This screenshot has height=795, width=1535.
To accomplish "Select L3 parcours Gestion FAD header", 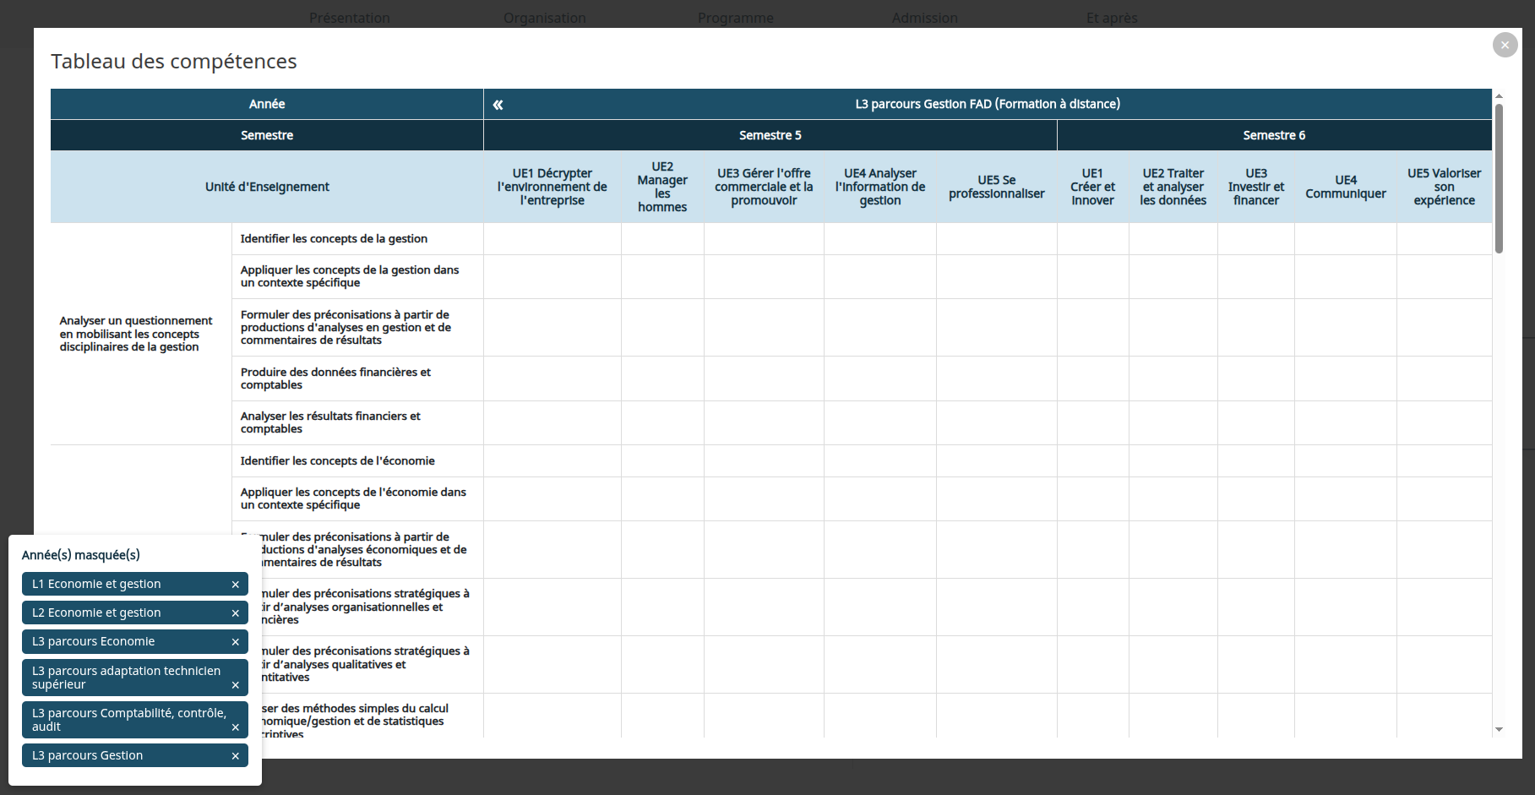I will click(987, 104).
